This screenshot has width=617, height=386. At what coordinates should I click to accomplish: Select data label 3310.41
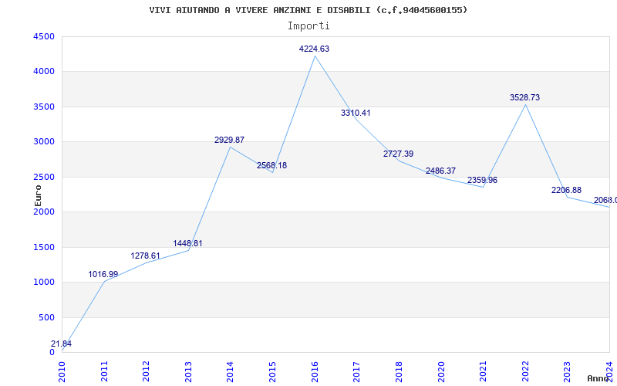[x=356, y=113]
